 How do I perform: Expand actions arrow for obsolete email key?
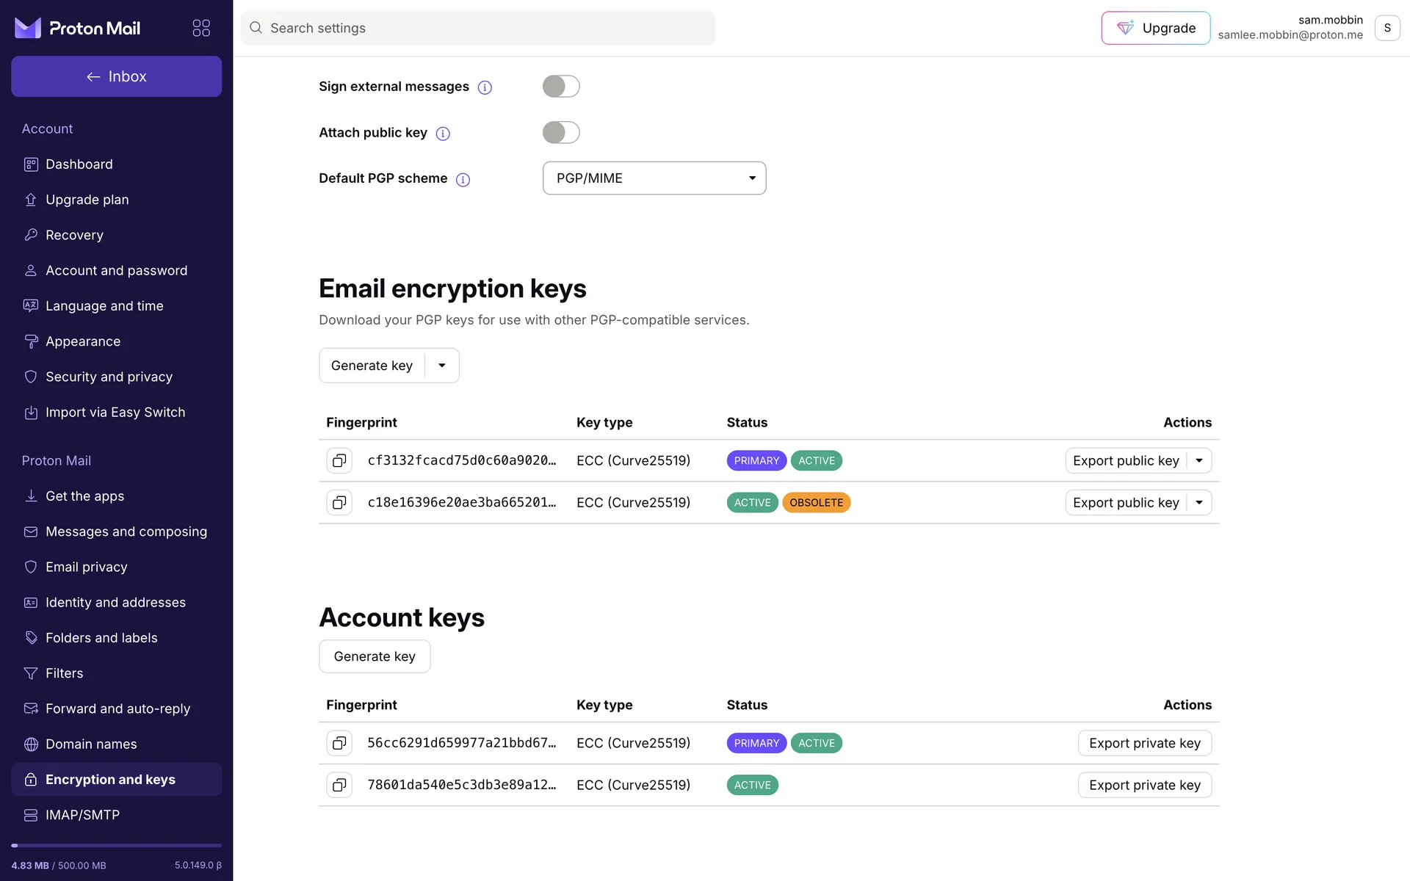point(1199,502)
